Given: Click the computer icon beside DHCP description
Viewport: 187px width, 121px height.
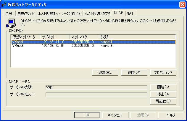Looking at the screenshot, I should pyautogui.click(x=11, y=23).
